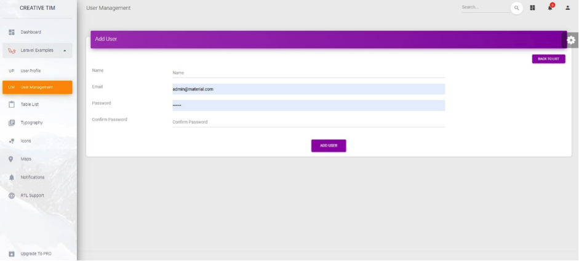This screenshot has width=579, height=261.
Task: Select User Management sidebar item
Action: (x=37, y=87)
